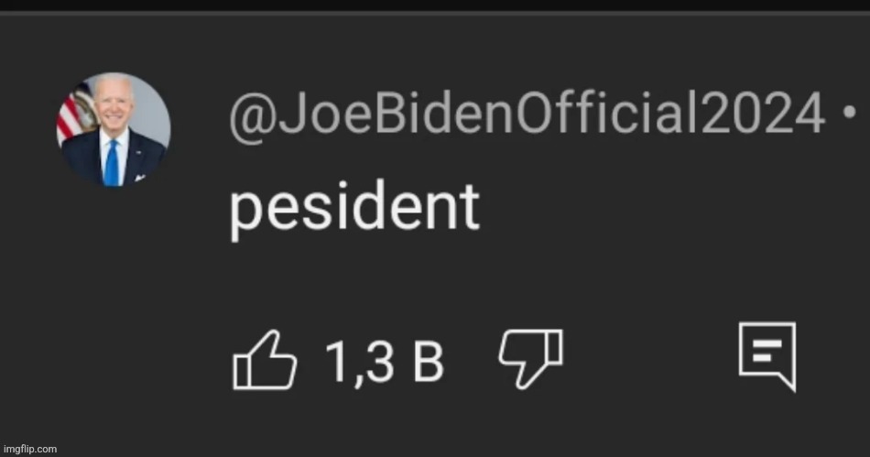Expand the reply thread via the speech-bubble icon
870x457 pixels.
pos(767,354)
